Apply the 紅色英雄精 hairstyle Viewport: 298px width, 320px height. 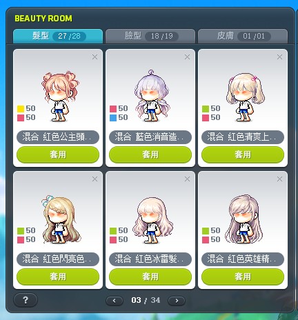pyautogui.click(x=243, y=277)
